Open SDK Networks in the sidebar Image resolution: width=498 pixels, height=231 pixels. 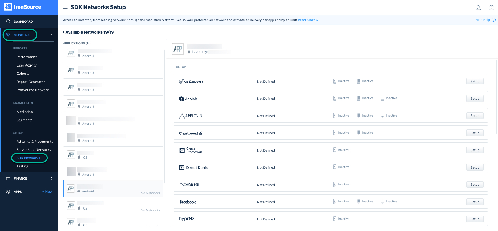[x=28, y=158]
